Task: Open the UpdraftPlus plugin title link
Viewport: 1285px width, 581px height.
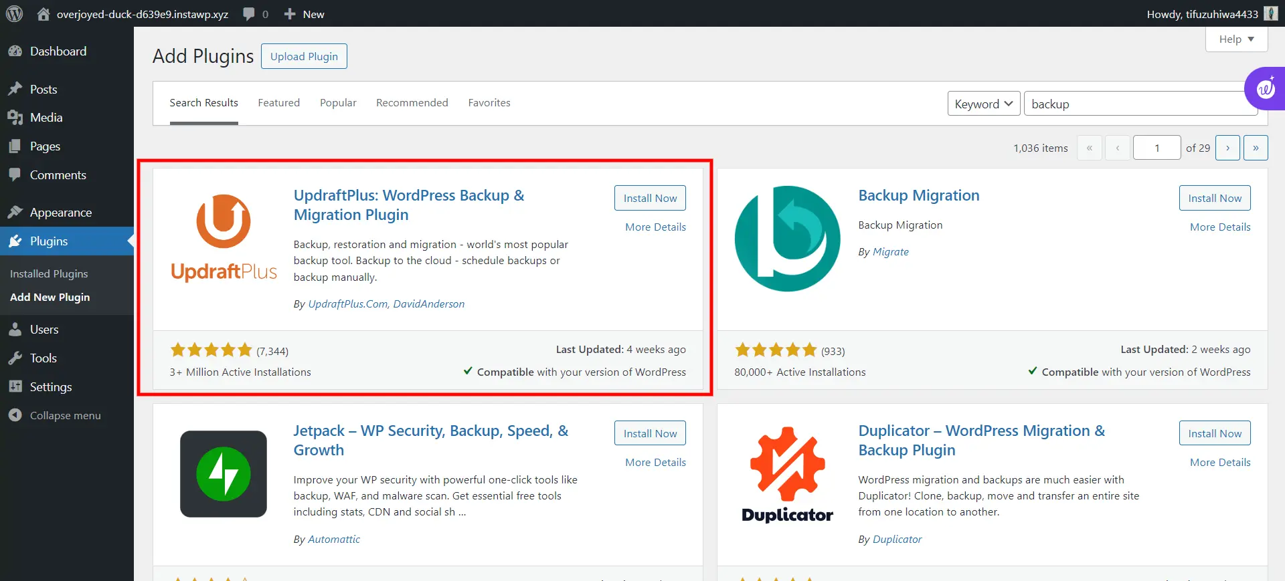Action: 409,205
